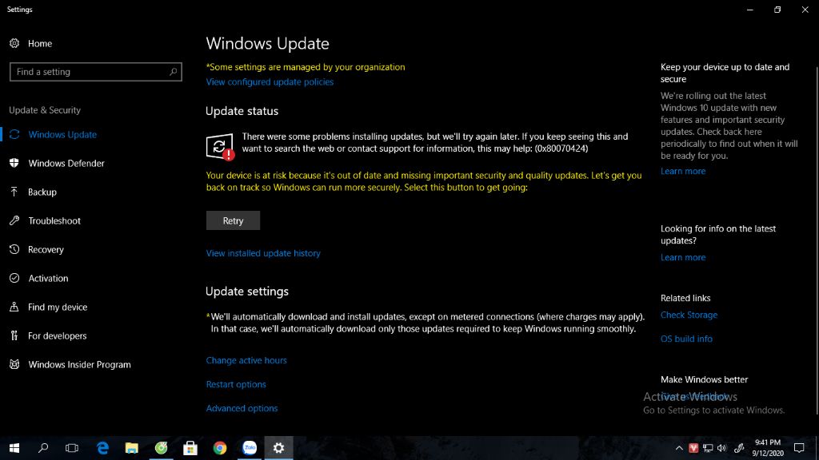This screenshot has width=819, height=460.
Task: Launch Google Chrome from taskbar
Action: point(220,447)
